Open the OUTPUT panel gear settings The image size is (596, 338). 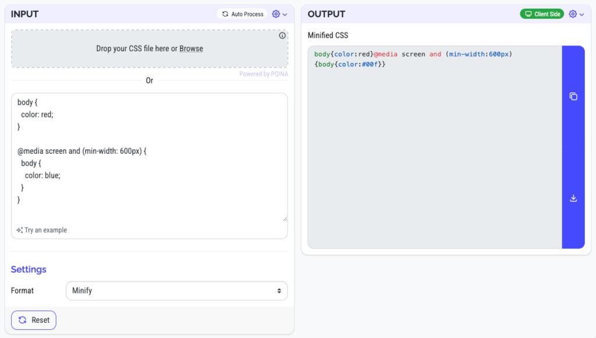coord(573,14)
